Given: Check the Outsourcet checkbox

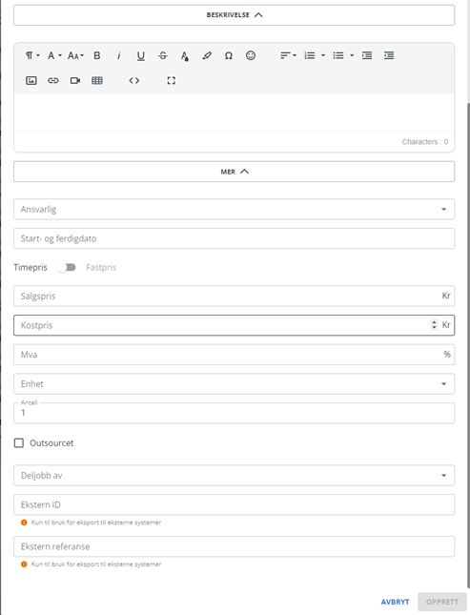Looking at the screenshot, I should [x=19, y=442].
